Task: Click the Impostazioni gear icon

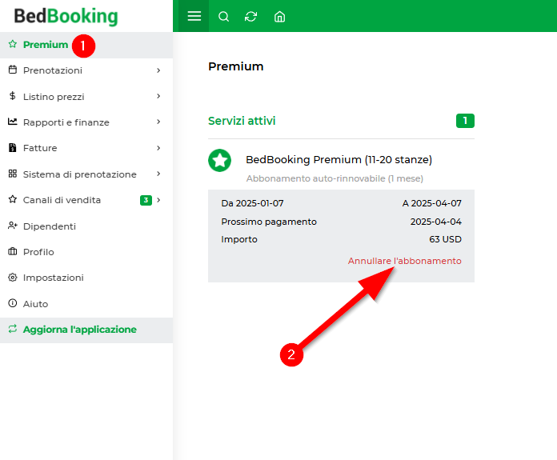Action: pos(13,278)
